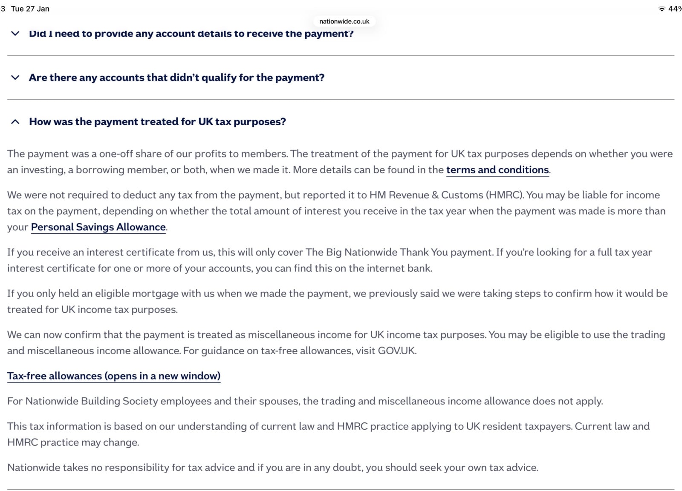Tap the battery percentage indicator
The image size is (682, 491).
(x=675, y=9)
